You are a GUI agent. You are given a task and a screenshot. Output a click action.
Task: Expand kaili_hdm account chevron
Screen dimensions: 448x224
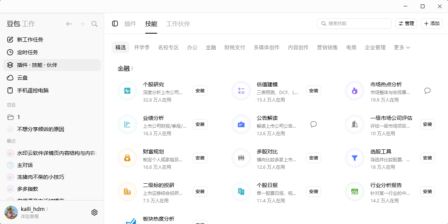click(x=47, y=209)
